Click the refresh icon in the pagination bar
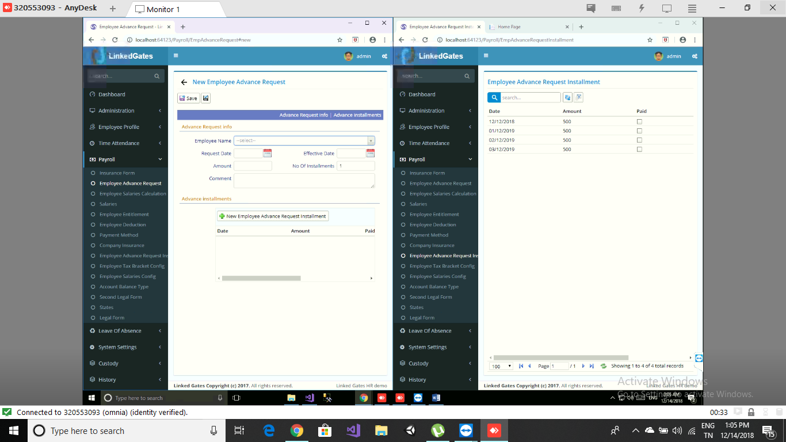 point(604,365)
